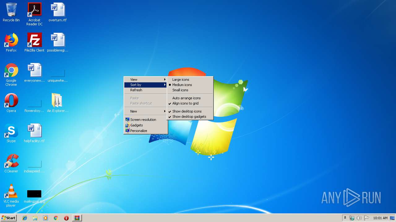Select the FileZilla Client shortcut
396x222 pixels.
coord(34,43)
